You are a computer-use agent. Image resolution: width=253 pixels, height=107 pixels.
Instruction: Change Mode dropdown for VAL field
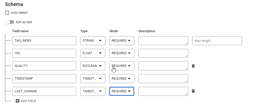[x=121, y=53]
